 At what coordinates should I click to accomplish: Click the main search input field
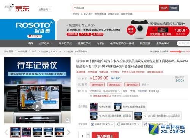(116, 8)
